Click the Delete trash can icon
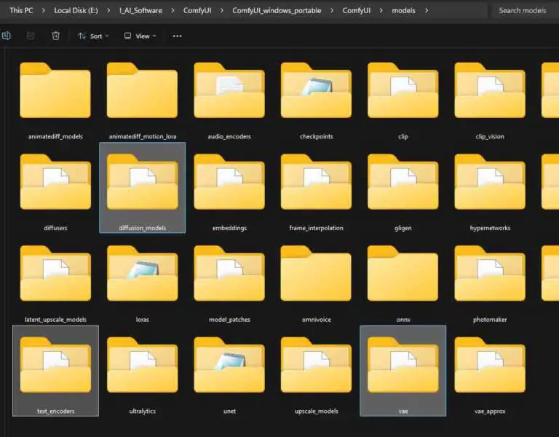This screenshot has width=559, height=437. pos(55,36)
